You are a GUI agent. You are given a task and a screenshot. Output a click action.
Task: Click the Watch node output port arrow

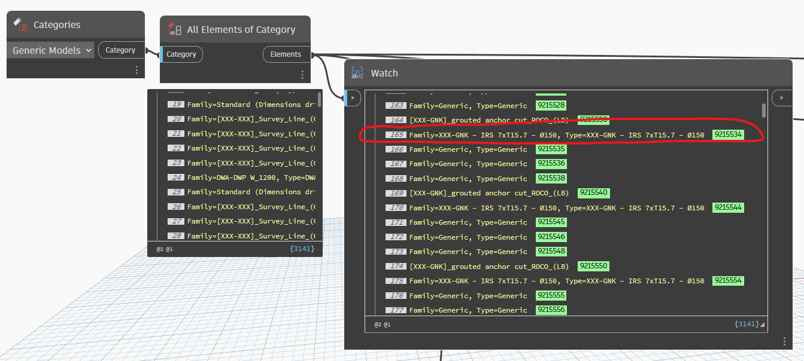click(781, 97)
